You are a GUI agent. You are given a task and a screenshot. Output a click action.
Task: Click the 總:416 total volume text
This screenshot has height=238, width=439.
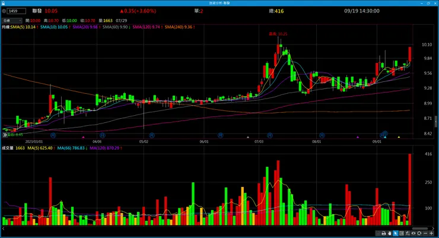(x=276, y=11)
